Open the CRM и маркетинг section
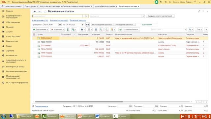This screenshot has width=211, height=119. tap(13, 22)
